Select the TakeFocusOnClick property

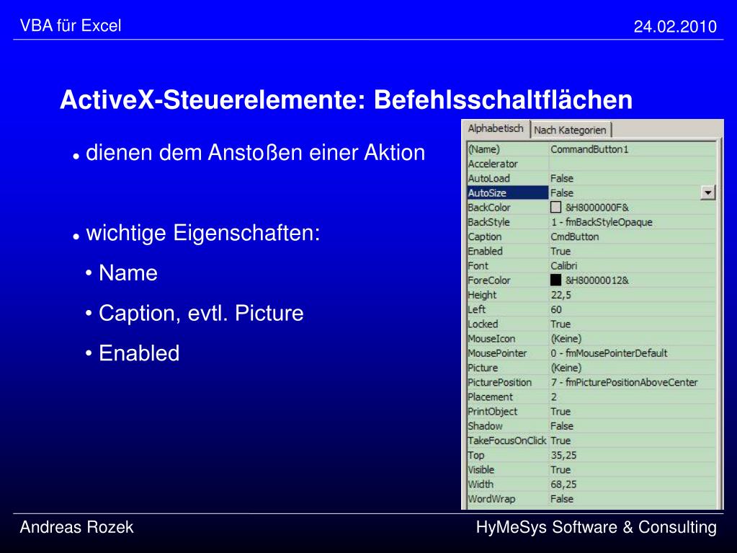(507, 441)
